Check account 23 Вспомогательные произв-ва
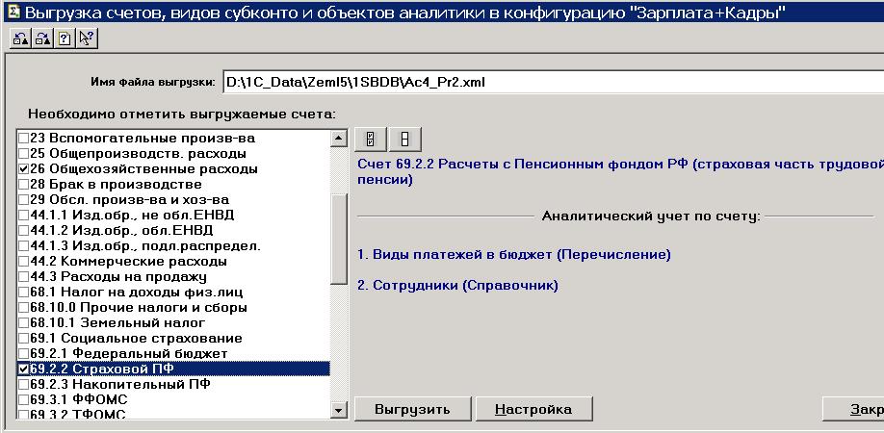The height and width of the screenshot is (433, 884). (x=24, y=138)
